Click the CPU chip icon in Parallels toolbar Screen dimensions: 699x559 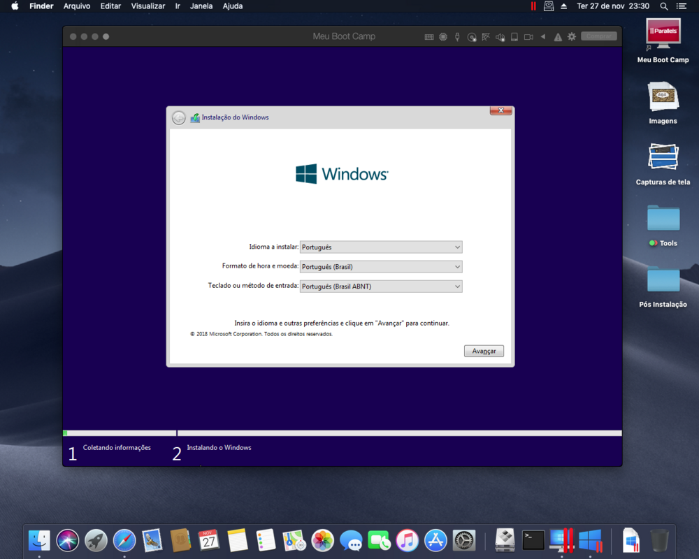point(443,37)
